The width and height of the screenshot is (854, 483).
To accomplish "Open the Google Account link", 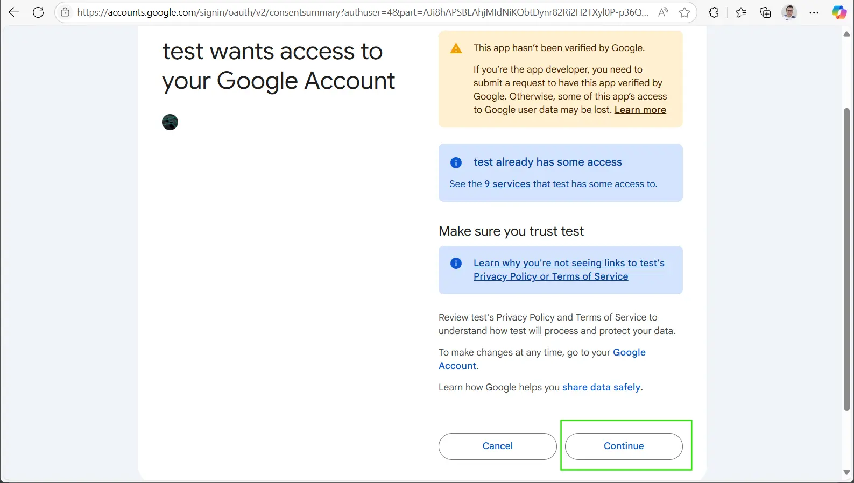I will pos(629,352).
